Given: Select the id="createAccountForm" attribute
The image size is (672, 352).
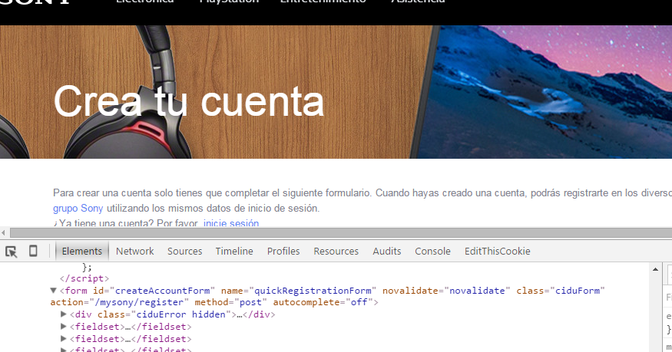Looking at the screenshot, I should [x=154, y=291].
